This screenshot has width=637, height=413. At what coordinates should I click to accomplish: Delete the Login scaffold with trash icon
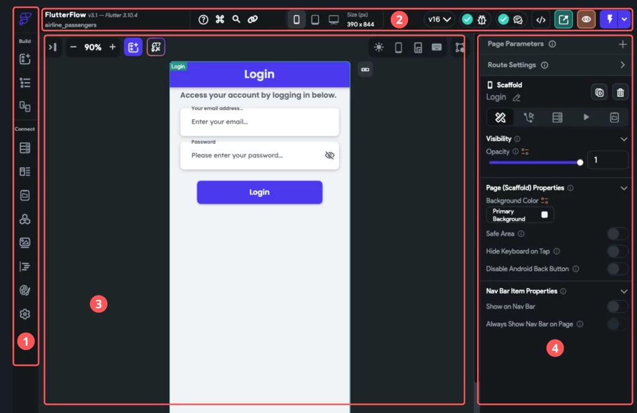[620, 92]
